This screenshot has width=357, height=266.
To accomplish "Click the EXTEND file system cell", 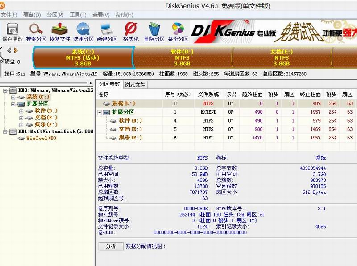I will pyautogui.click(x=208, y=112).
